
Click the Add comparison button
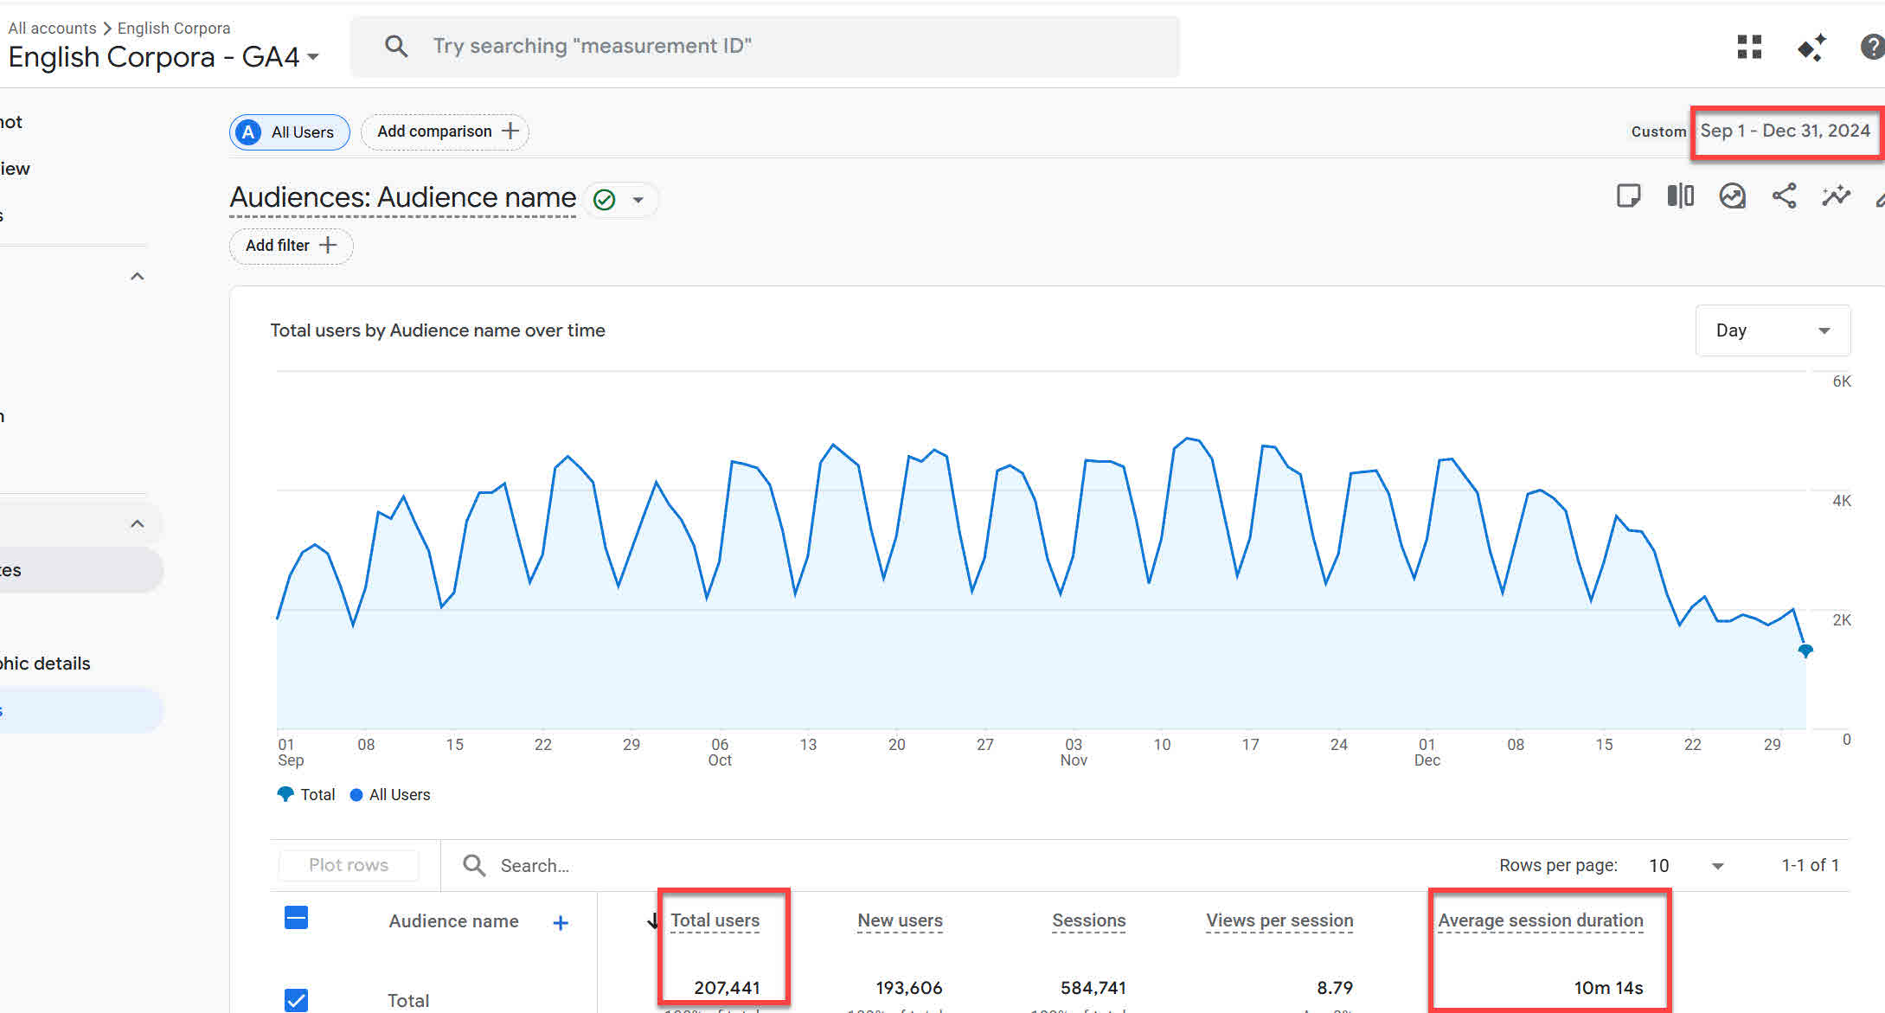point(446,131)
